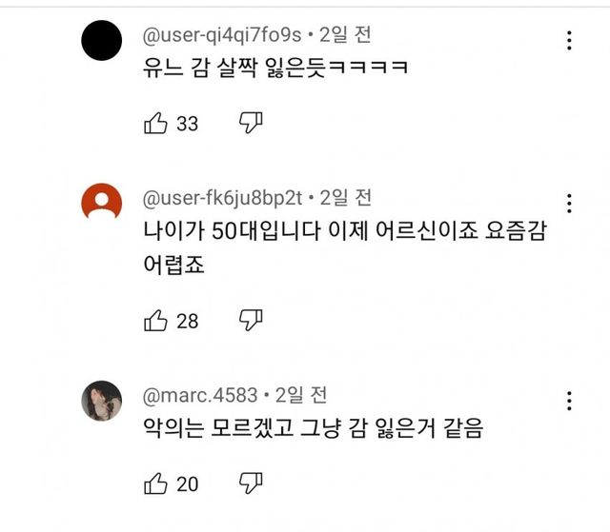Viewport: 610px width, 532px height.
Task: Click the like count 33
Action: [x=188, y=124]
